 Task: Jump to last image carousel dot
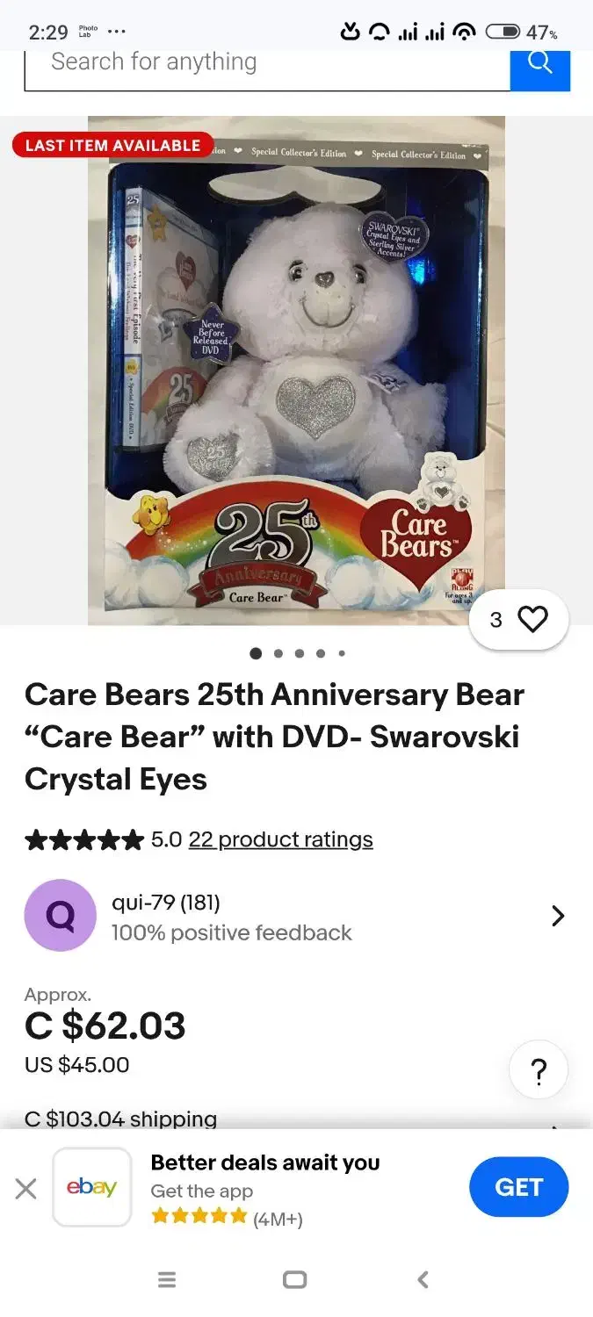coord(342,653)
